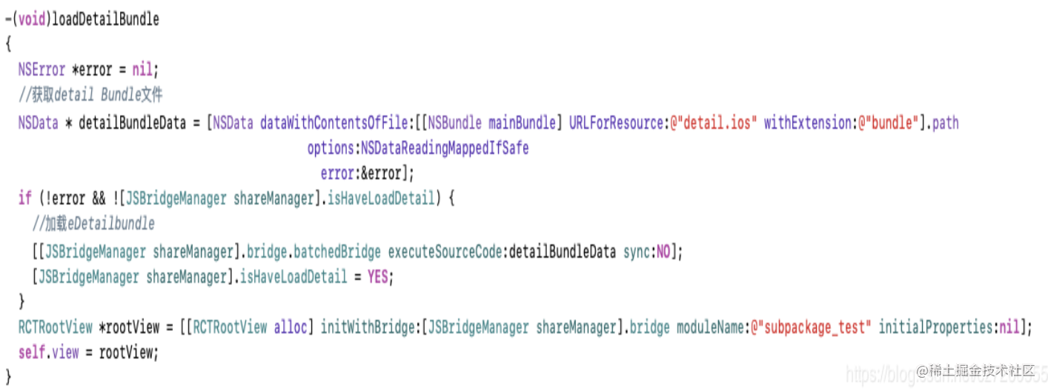The height and width of the screenshot is (391, 1048).
Task: Click self.view assignment line
Action: point(89,352)
